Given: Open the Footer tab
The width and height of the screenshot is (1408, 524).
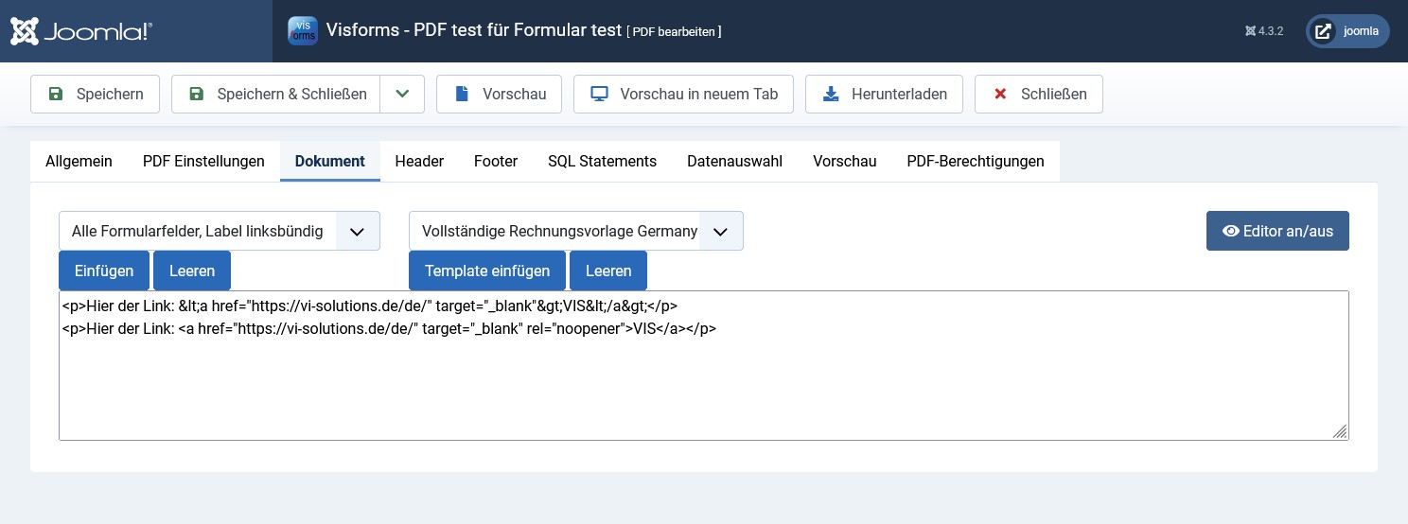Looking at the screenshot, I should (496, 161).
